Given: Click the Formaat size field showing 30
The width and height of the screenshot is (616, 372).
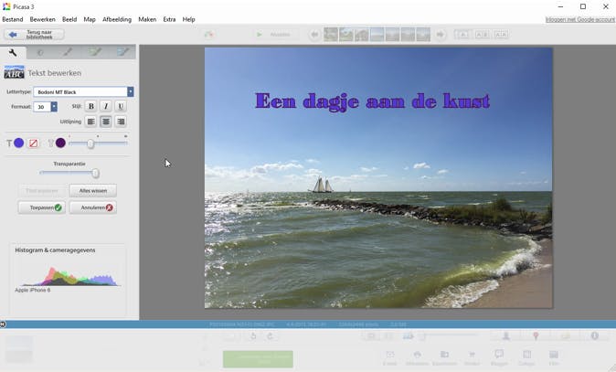Looking at the screenshot, I should coord(42,107).
